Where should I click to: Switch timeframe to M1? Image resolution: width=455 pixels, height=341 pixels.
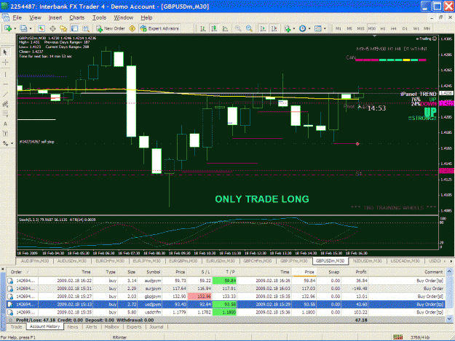click(339, 28)
